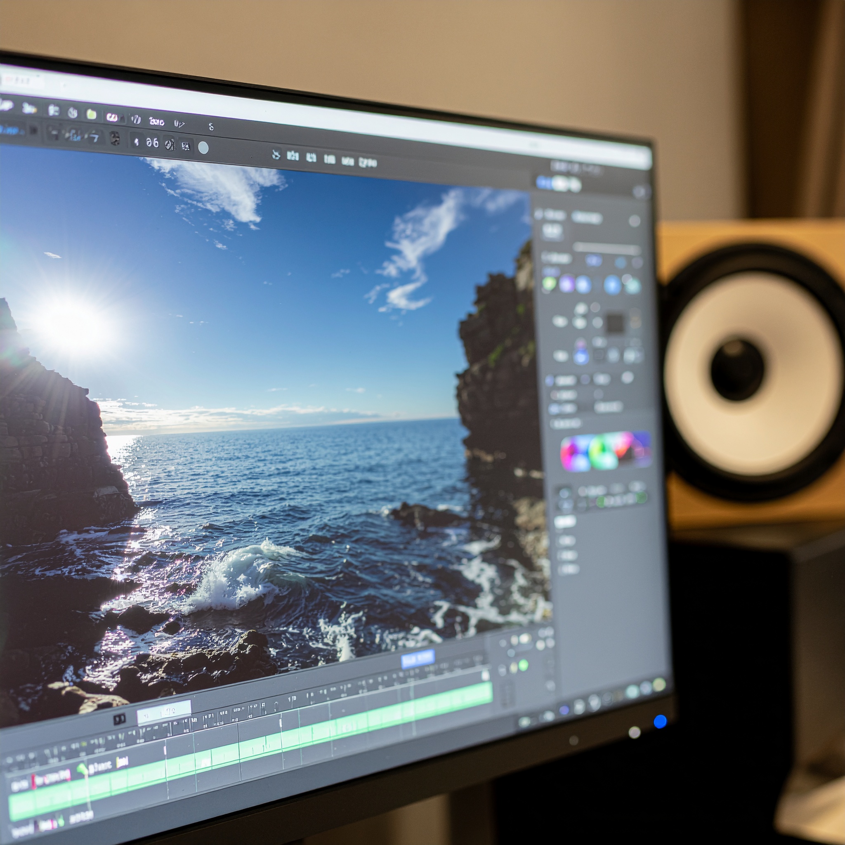Click the blue highlighted label above the timeline
Screen dimensions: 845x845
pyautogui.click(x=418, y=659)
